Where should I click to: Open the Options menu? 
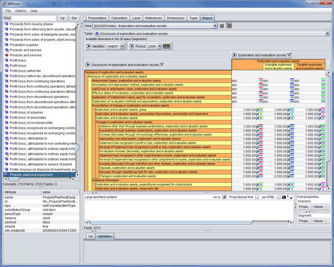point(21,11)
